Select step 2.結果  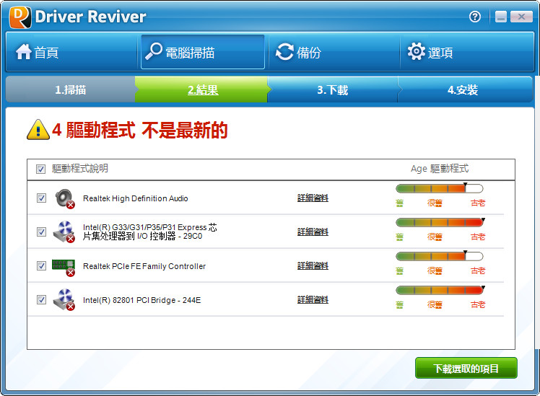click(202, 89)
